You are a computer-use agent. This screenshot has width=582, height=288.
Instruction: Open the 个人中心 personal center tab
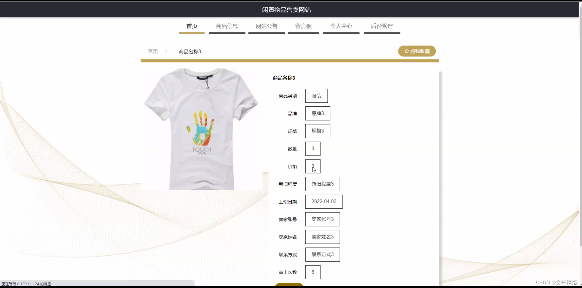click(x=341, y=26)
